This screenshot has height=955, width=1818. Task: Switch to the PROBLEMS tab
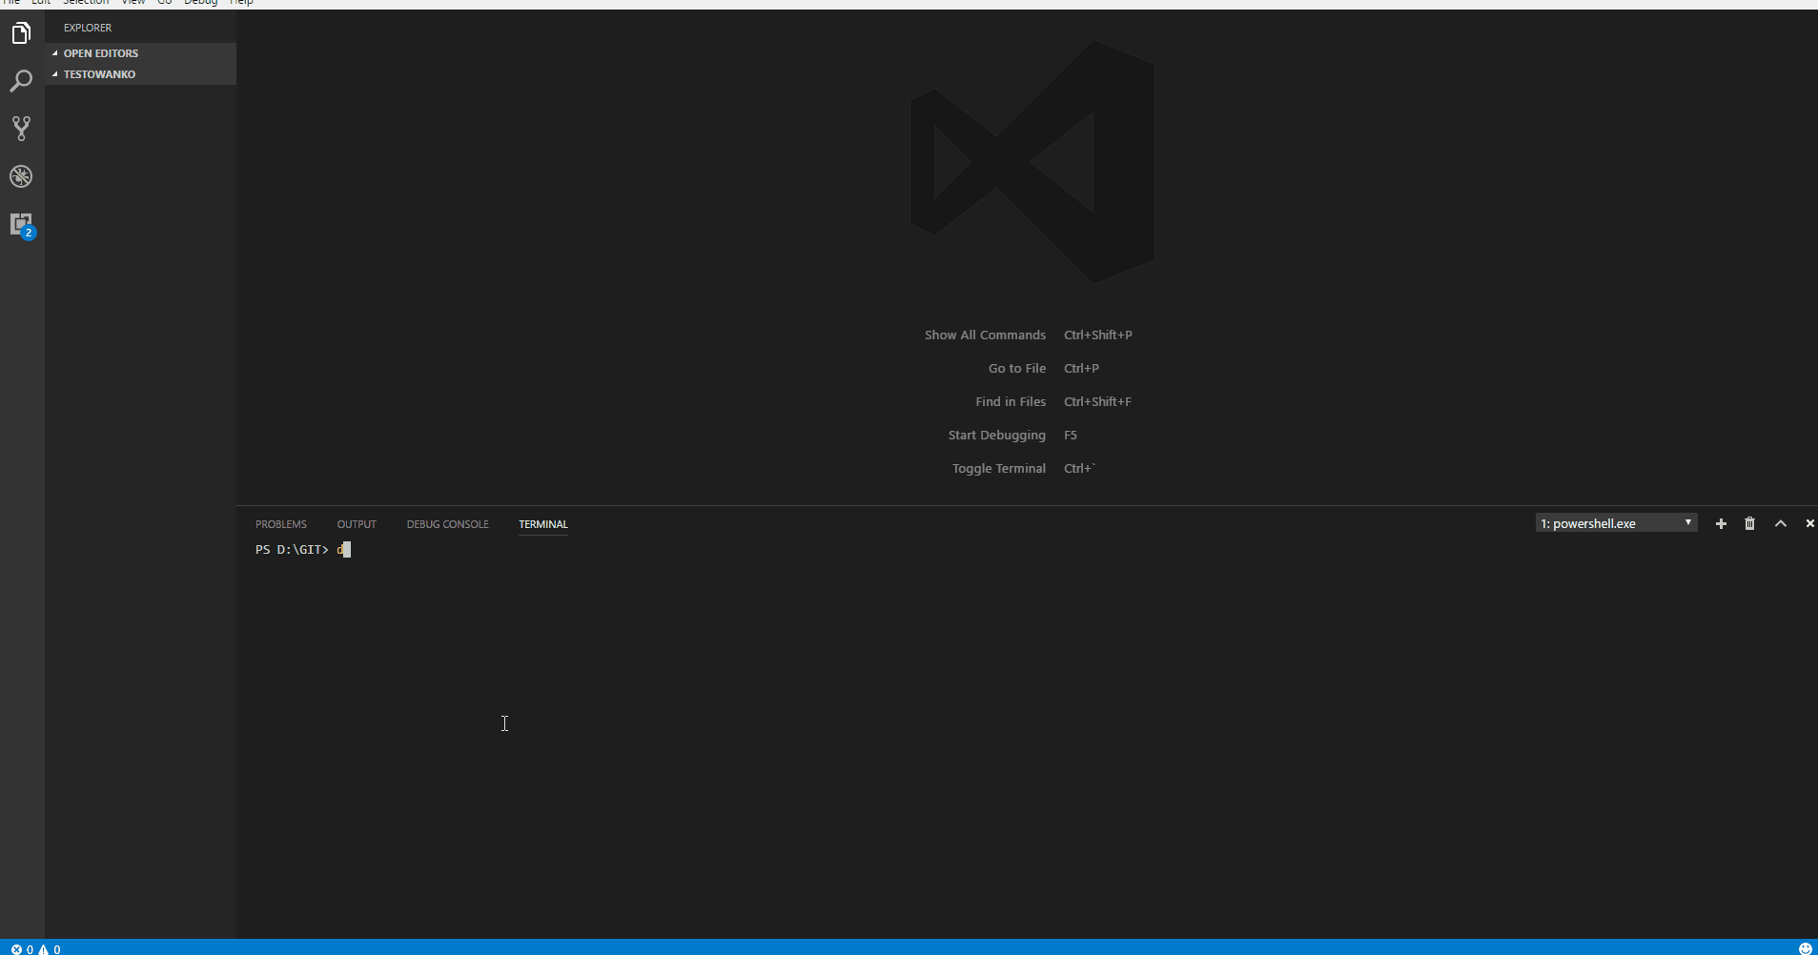[x=281, y=524]
